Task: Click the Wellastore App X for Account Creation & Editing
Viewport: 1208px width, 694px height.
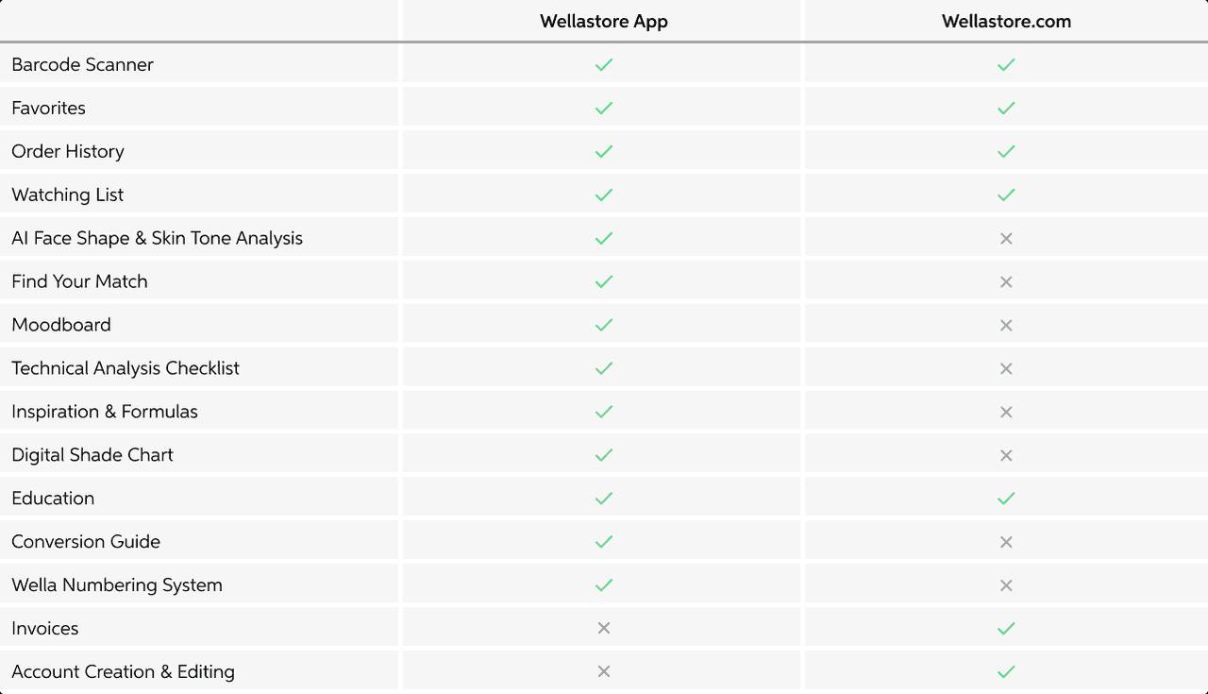Action: 604,671
